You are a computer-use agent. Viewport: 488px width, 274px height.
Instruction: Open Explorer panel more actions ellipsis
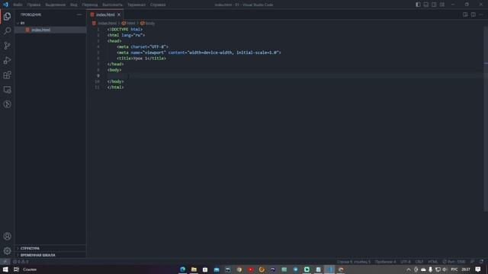[x=79, y=14]
